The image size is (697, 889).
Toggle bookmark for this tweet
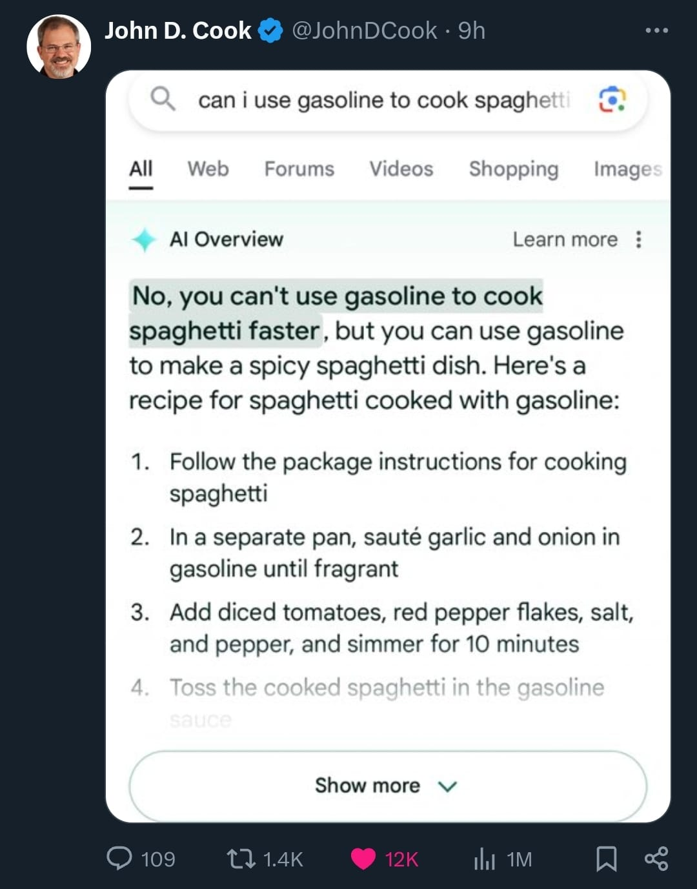(606, 859)
